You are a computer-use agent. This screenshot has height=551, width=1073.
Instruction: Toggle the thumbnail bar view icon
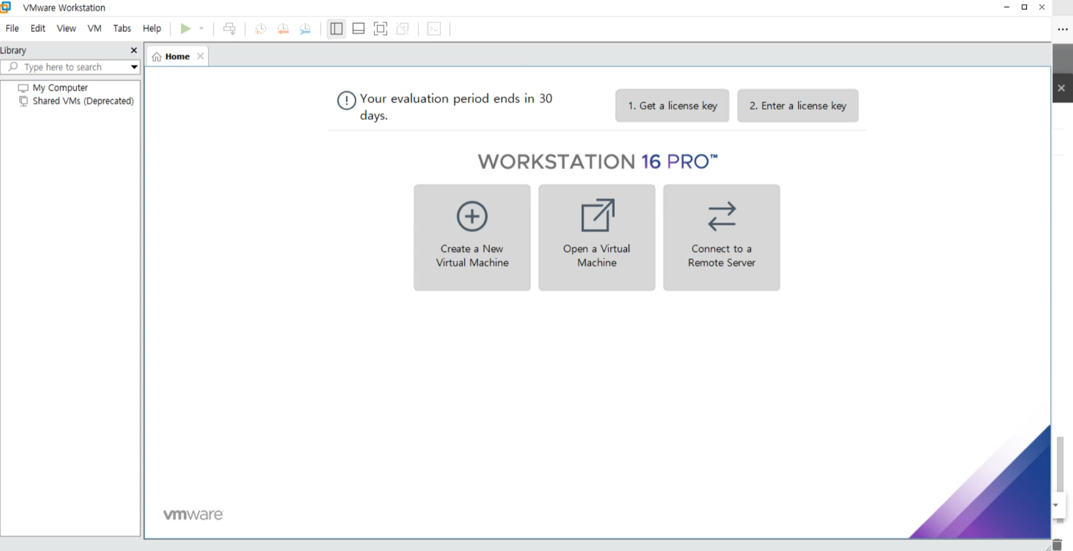tap(358, 28)
